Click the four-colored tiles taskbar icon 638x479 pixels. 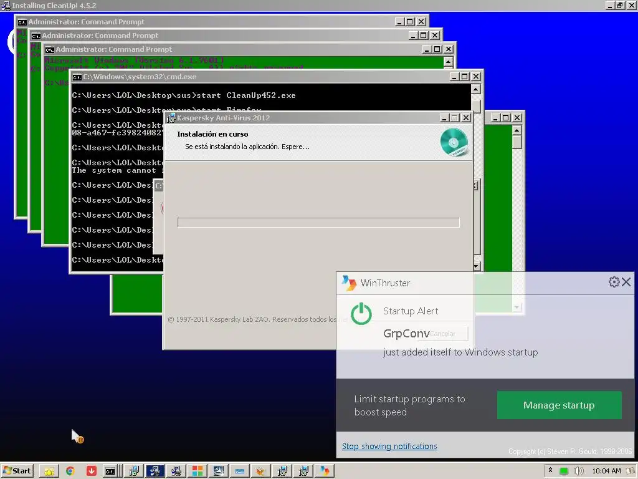(198, 472)
